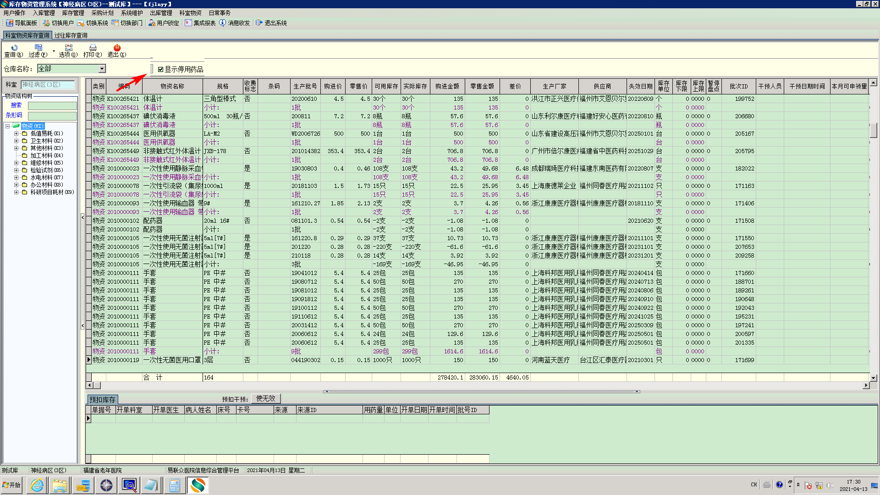Click in the 条形码 input field
Viewport: 880px width, 495px height.
tap(52, 116)
